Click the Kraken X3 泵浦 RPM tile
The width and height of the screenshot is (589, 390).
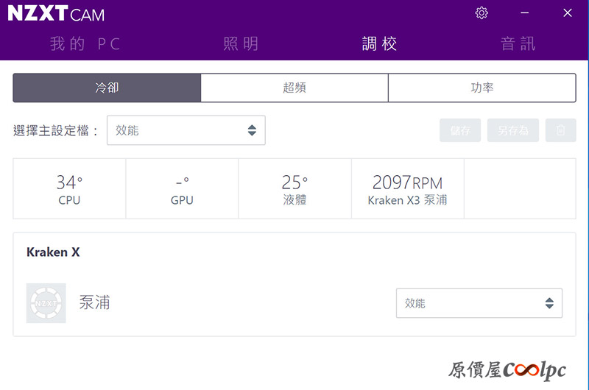point(407,188)
